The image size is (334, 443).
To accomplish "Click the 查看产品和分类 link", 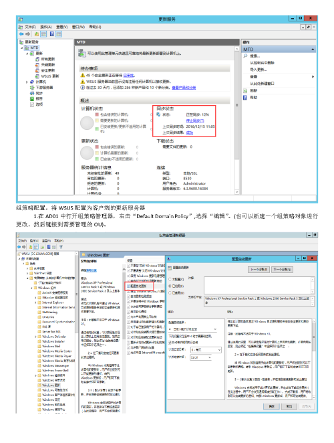I will (184, 88).
